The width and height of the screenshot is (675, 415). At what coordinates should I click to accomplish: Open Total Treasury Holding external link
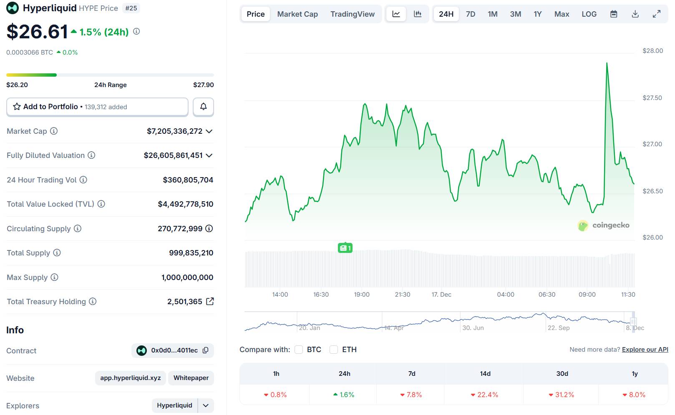pyautogui.click(x=210, y=301)
